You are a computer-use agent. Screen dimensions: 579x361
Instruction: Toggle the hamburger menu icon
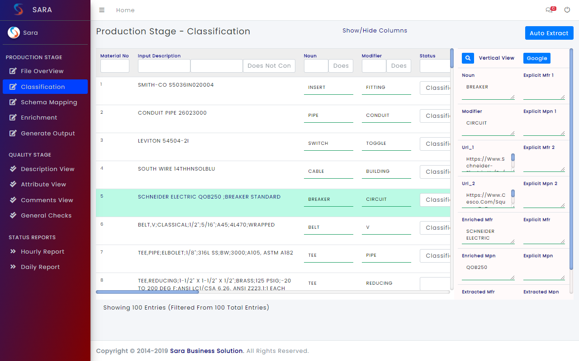pyautogui.click(x=102, y=10)
